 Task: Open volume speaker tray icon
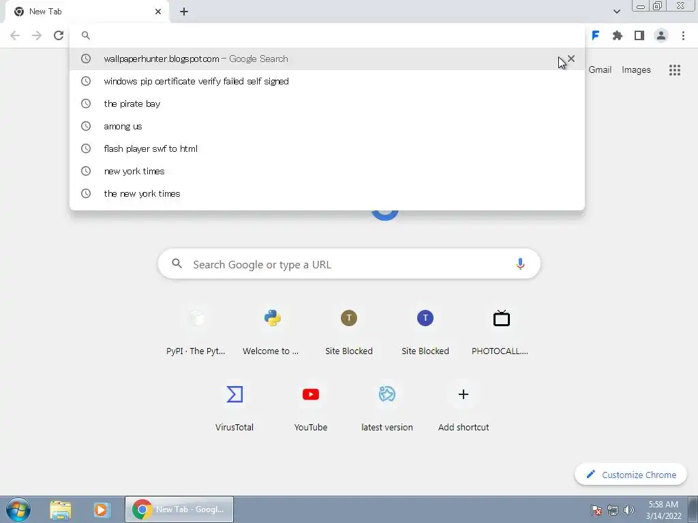628,510
